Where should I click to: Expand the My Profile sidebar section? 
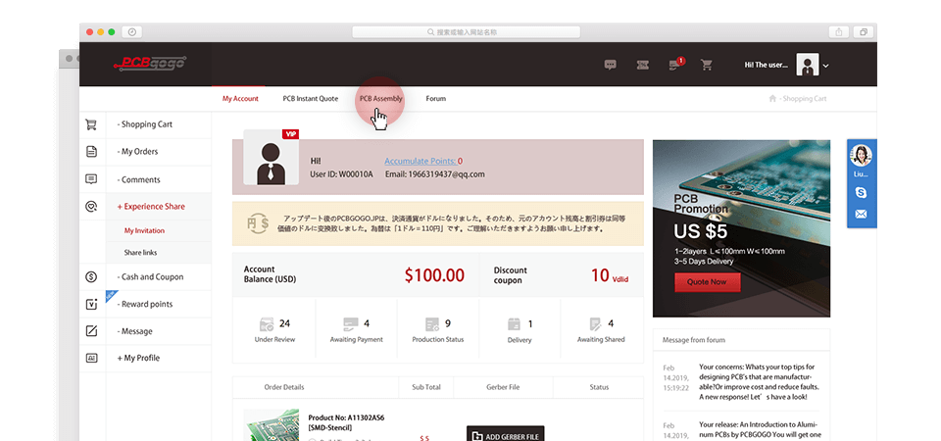[x=138, y=358]
